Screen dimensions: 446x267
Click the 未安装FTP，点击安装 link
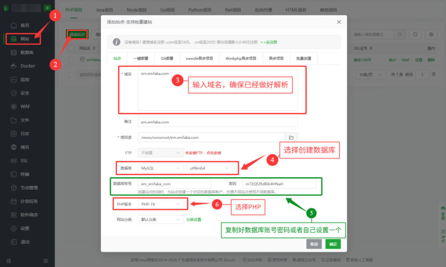tap(203, 153)
